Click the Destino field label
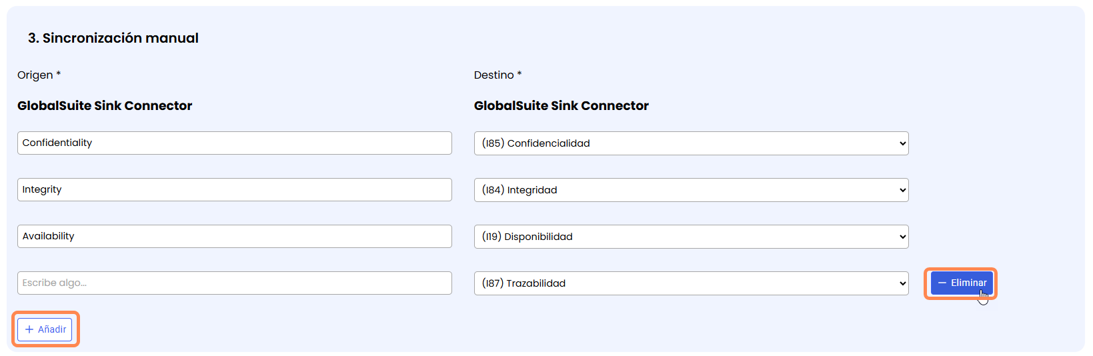 (x=493, y=75)
